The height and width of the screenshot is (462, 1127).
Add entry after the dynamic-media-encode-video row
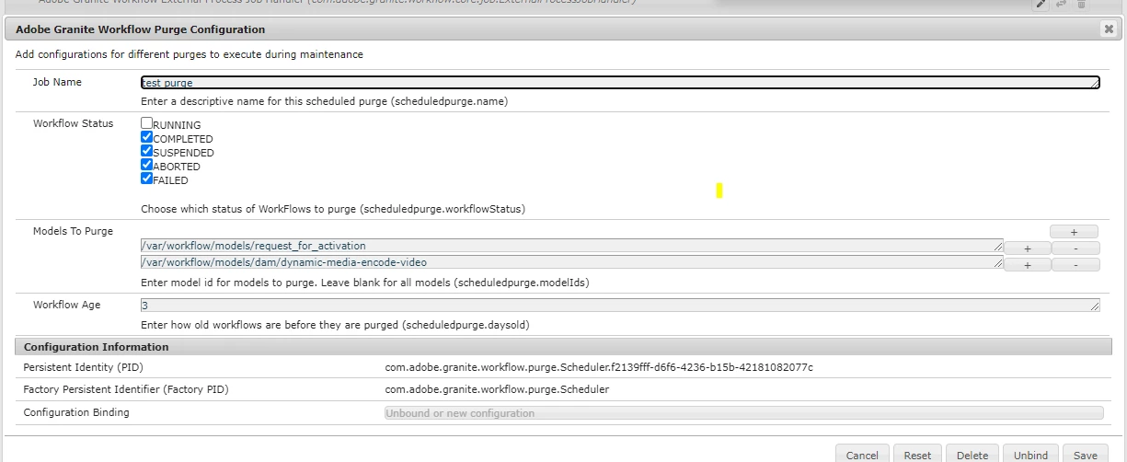tap(1026, 265)
